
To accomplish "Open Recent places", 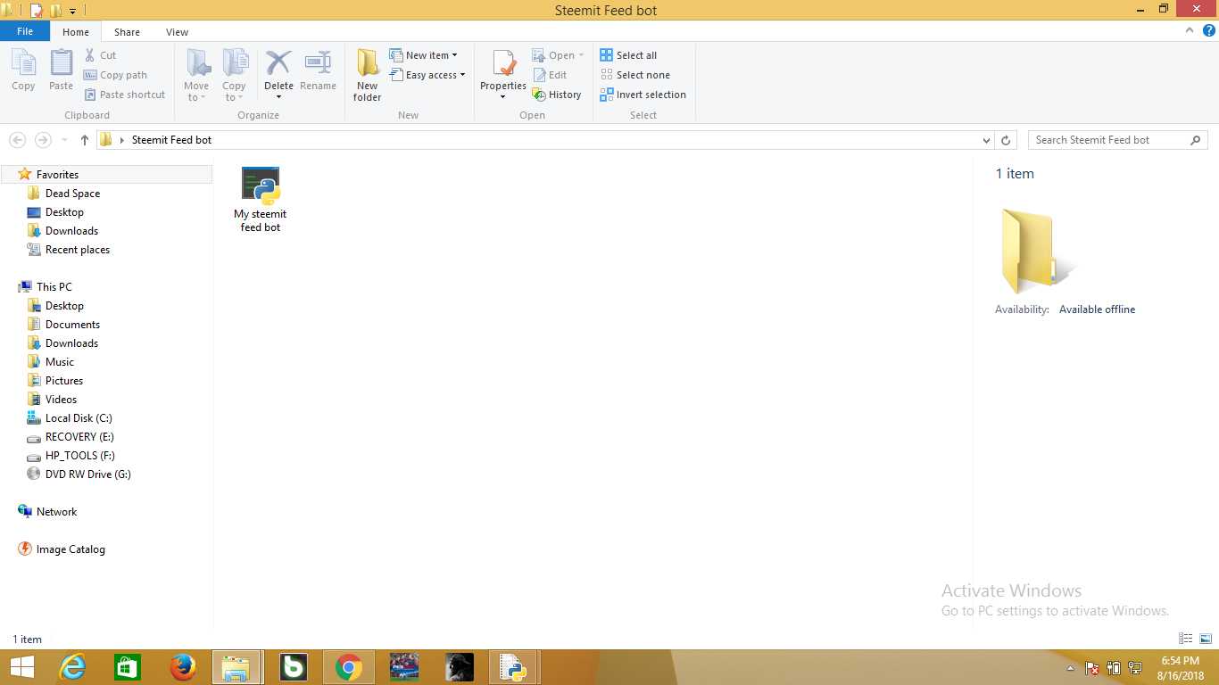I will pyautogui.click(x=78, y=250).
